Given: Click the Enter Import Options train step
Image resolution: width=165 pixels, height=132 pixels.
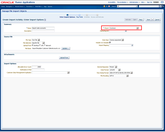Looking at the screenshot, I should (x=67, y=16).
